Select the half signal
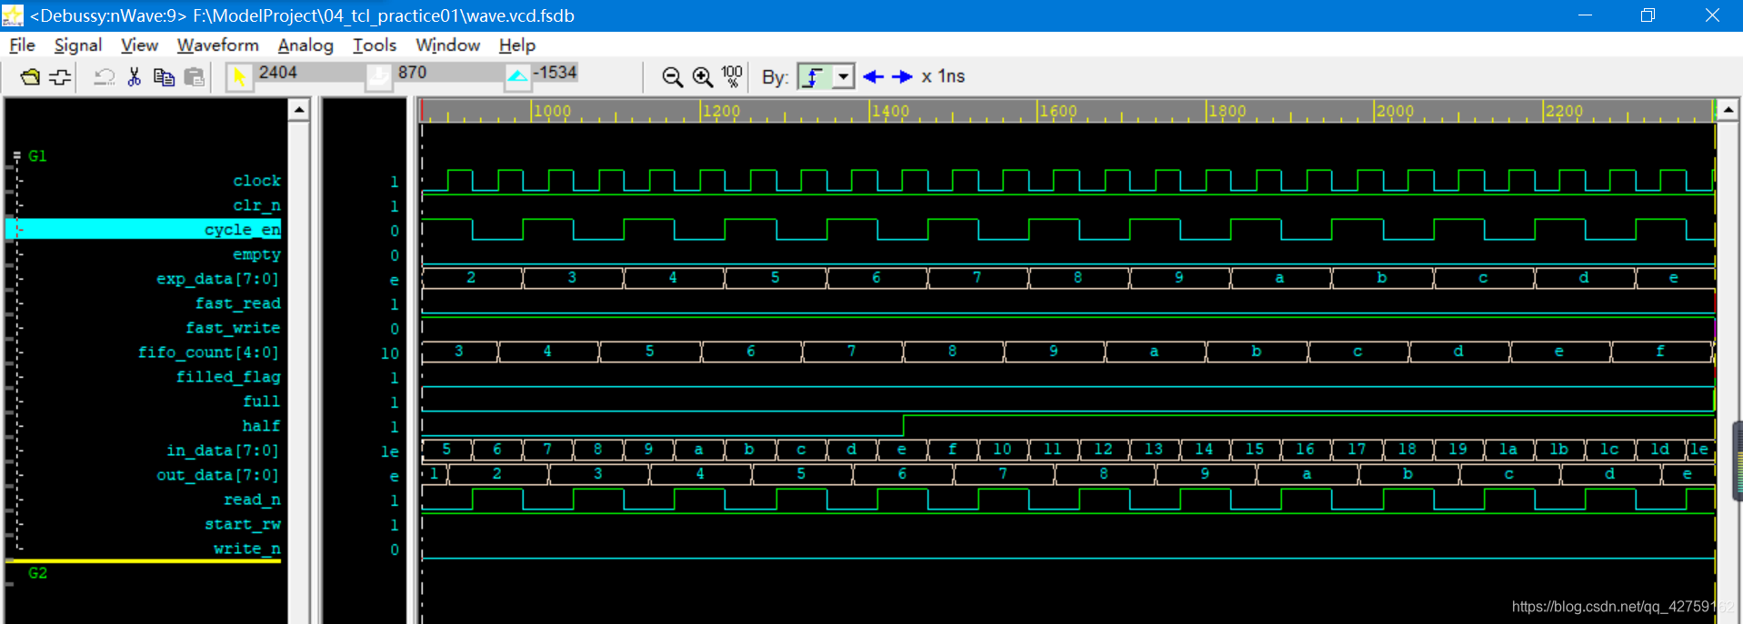Screen dimensions: 1743x624 [x=261, y=426]
